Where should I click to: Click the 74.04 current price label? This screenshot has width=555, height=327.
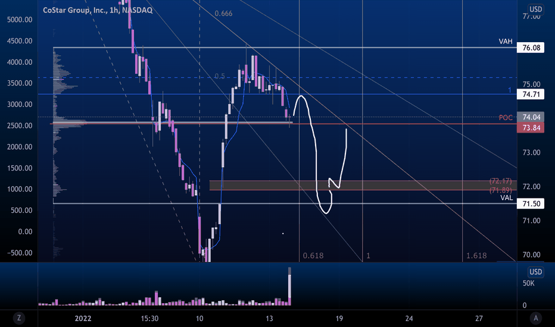coord(531,117)
